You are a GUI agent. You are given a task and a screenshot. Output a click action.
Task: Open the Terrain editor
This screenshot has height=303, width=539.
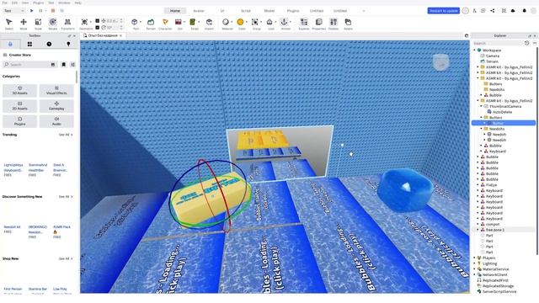151,24
